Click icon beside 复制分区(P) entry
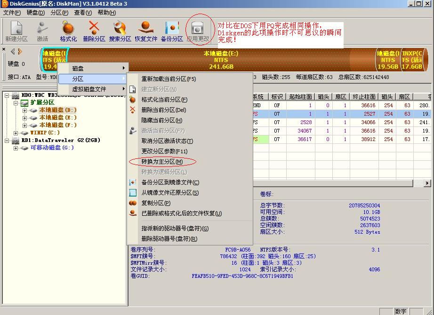 point(133,203)
